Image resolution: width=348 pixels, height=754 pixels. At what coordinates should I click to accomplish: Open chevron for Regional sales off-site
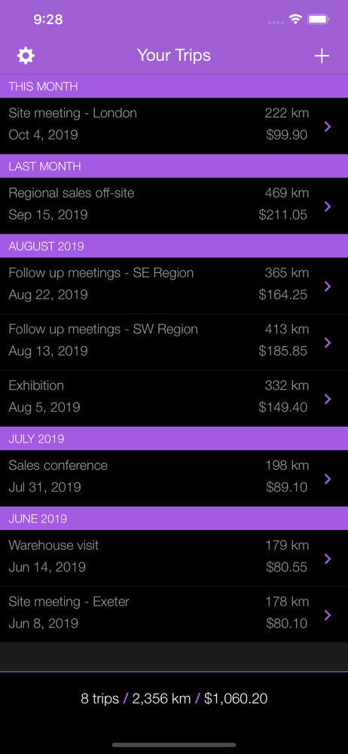[328, 207]
